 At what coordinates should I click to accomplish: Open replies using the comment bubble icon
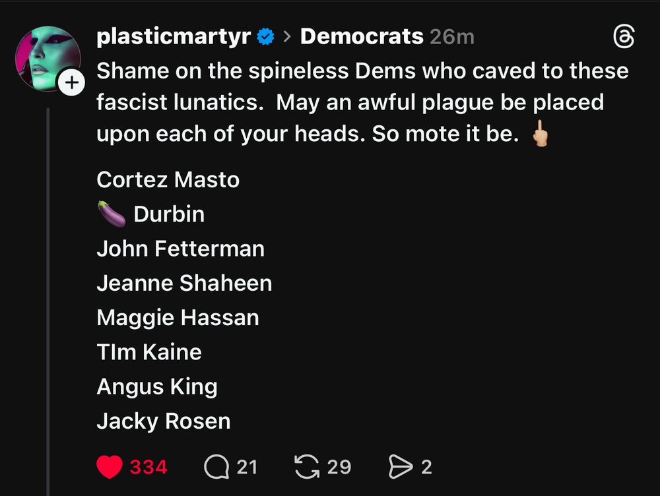[215, 468]
